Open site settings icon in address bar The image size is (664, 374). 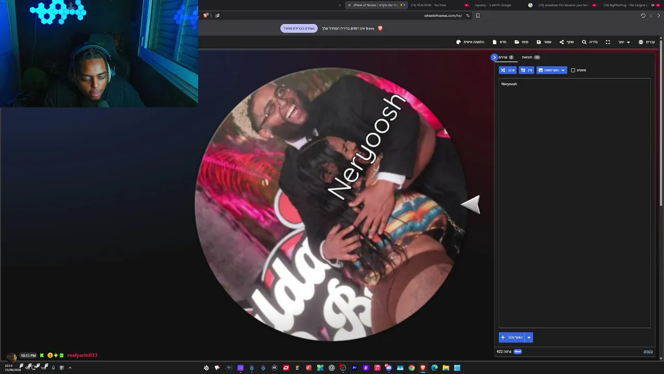coord(468,16)
